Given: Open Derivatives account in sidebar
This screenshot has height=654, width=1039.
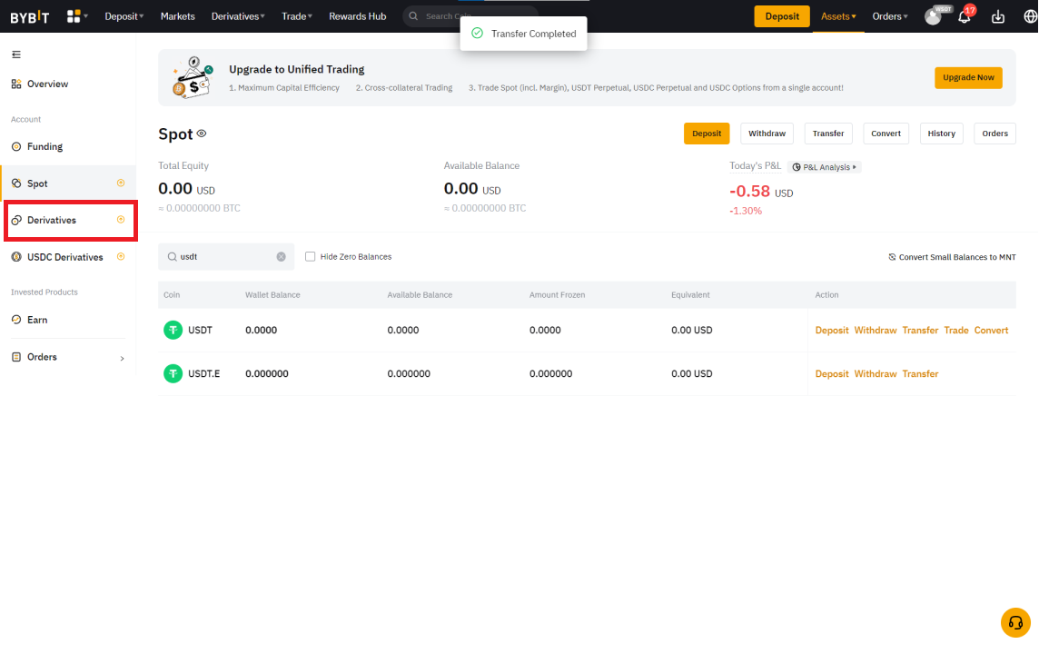Looking at the screenshot, I should 67,220.
